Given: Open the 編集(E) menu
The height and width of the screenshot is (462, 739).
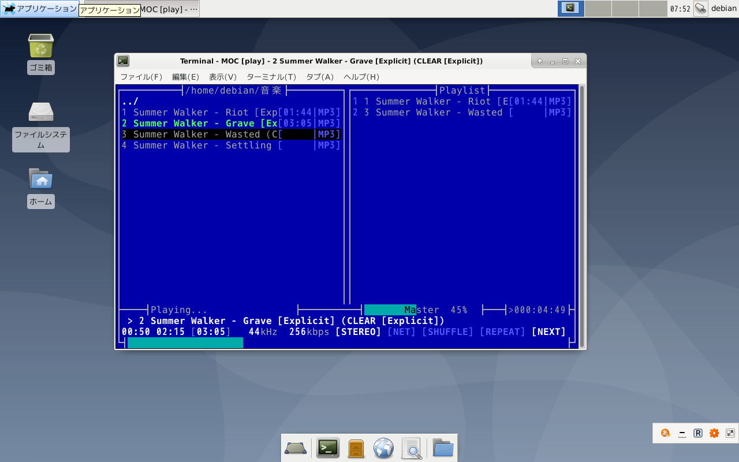Looking at the screenshot, I should [185, 77].
